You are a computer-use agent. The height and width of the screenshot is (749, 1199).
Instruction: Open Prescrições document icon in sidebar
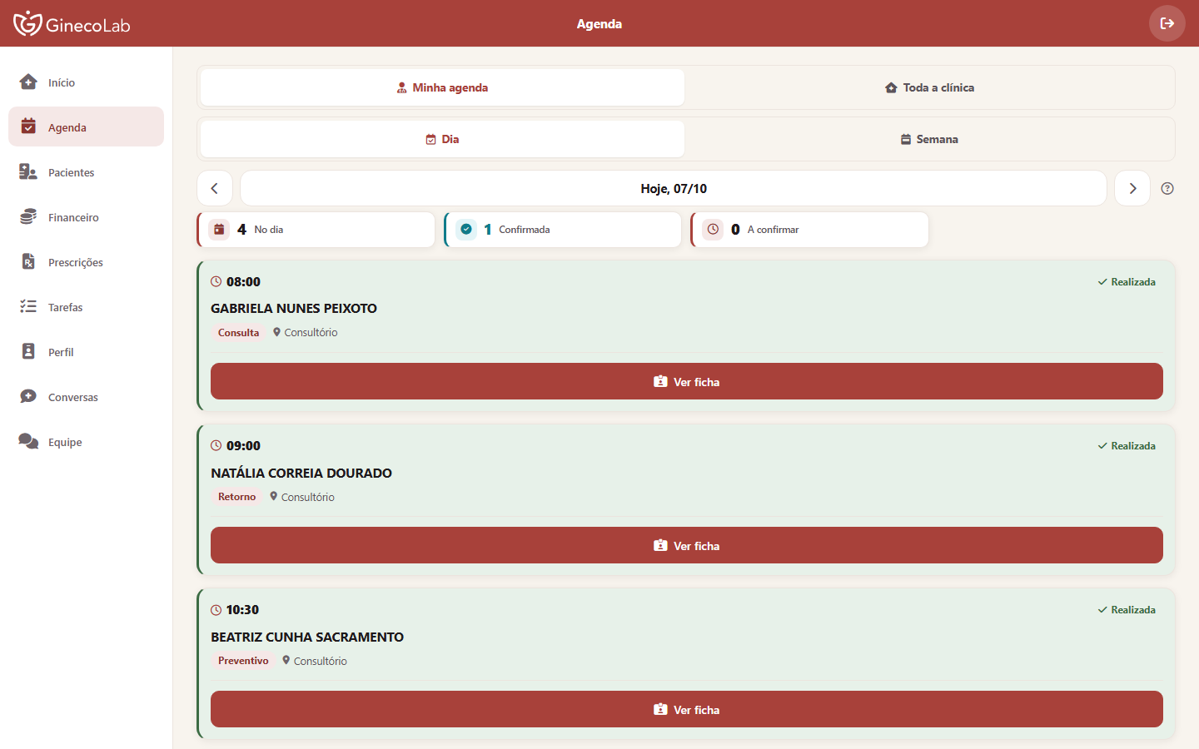pyautogui.click(x=28, y=261)
